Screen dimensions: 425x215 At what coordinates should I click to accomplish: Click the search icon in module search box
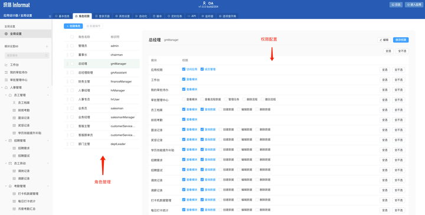pos(46,55)
